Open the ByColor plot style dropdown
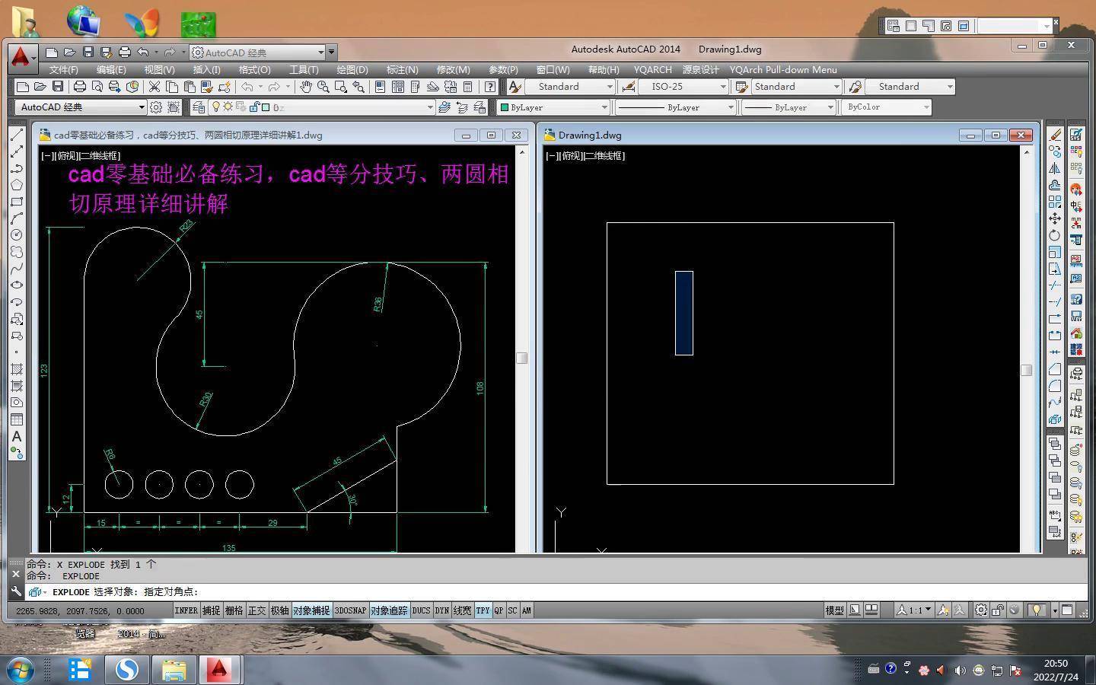Screen dimensions: 1096x685 pyautogui.click(x=926, y=107)
